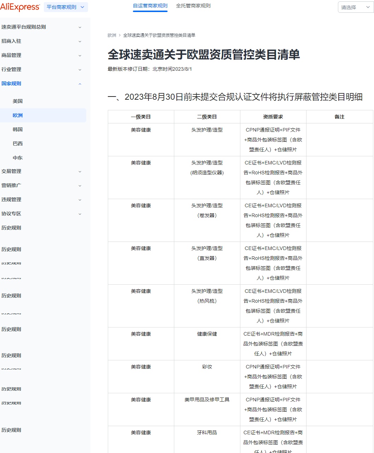Screen dimensions: 374x453
Task: Select 欧洲 in the sidebar
Action: click(18, 115)
